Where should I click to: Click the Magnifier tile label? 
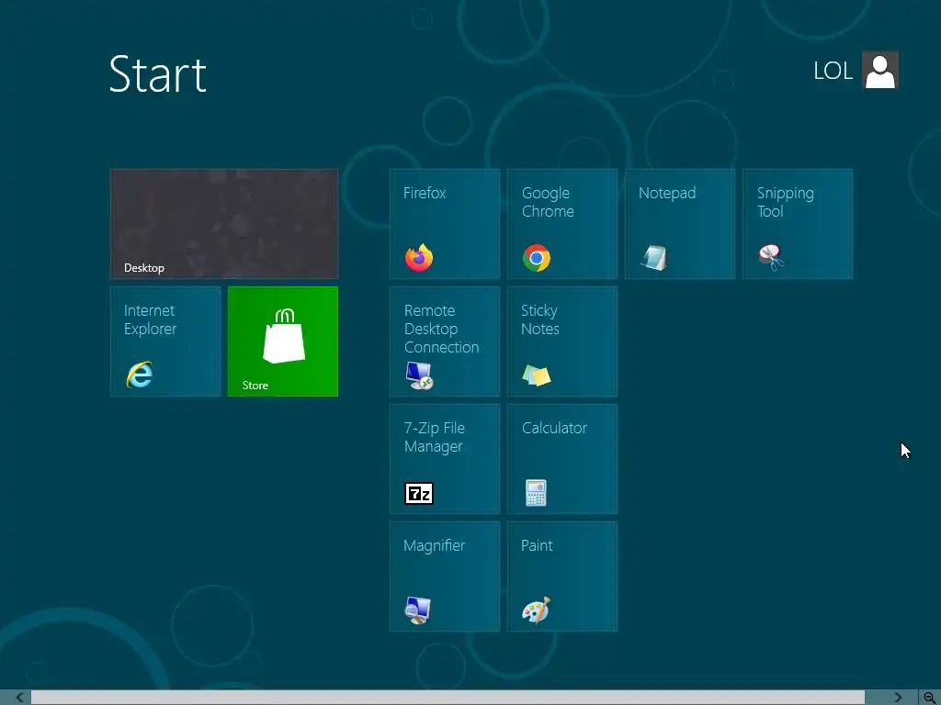(434, 545)
